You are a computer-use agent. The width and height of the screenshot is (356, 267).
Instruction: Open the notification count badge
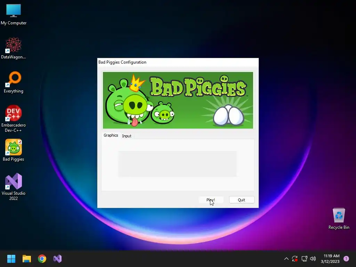(x=346, y=259)
